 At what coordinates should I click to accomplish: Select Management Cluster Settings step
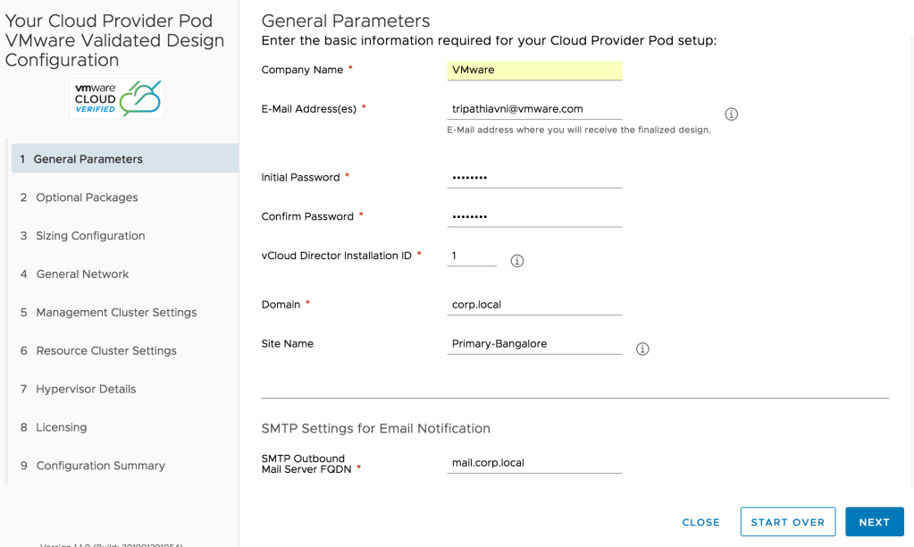(116, 313)
